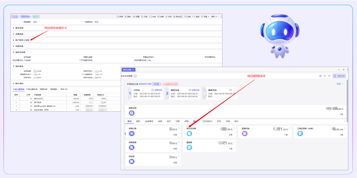357x178 pixels.
Task: Switch to the 团队 tab
Action: [x=138, y=121]
